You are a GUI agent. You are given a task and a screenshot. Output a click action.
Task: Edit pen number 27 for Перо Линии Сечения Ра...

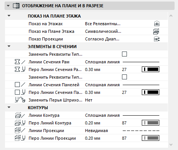[124, 69]
